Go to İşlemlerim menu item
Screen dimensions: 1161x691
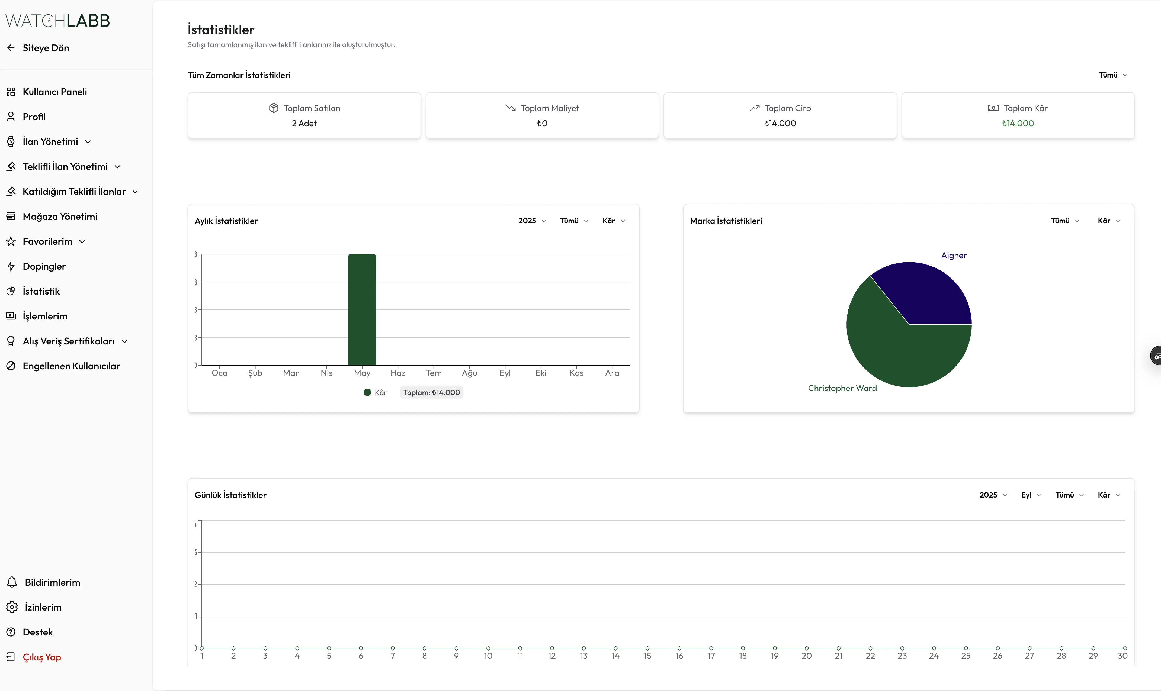click(45, 316)
